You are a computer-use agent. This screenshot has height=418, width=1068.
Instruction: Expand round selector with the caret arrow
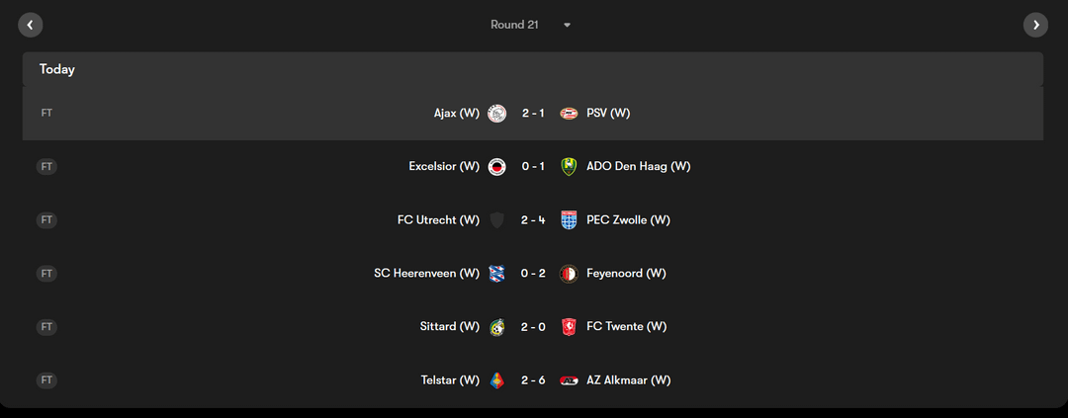567,25
